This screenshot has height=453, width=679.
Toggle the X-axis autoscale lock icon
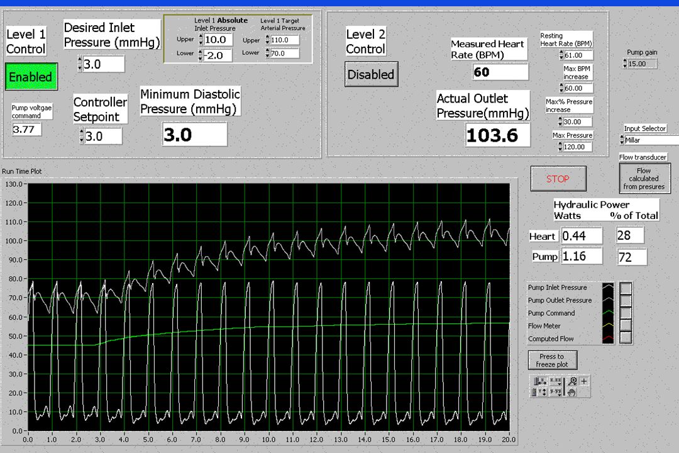pos(536,381)
